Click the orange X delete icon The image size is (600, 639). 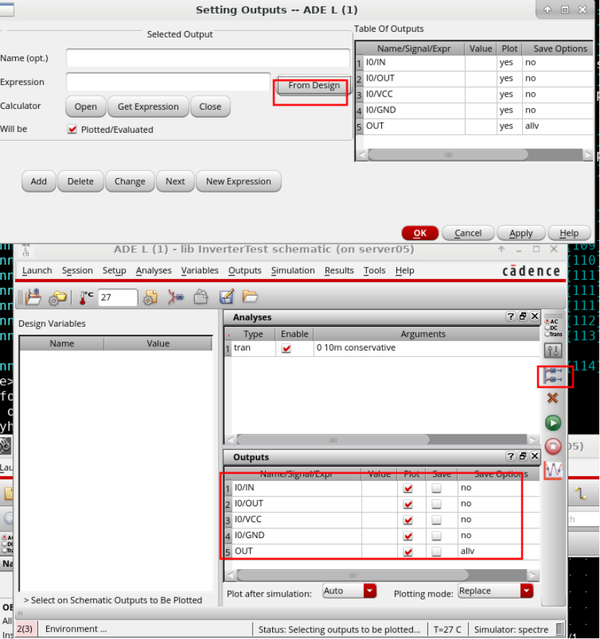point(553,398)
